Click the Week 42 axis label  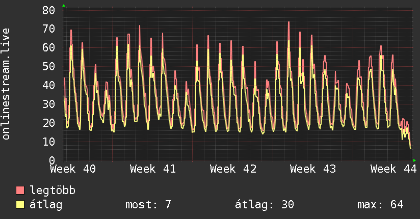coord(233,169)
